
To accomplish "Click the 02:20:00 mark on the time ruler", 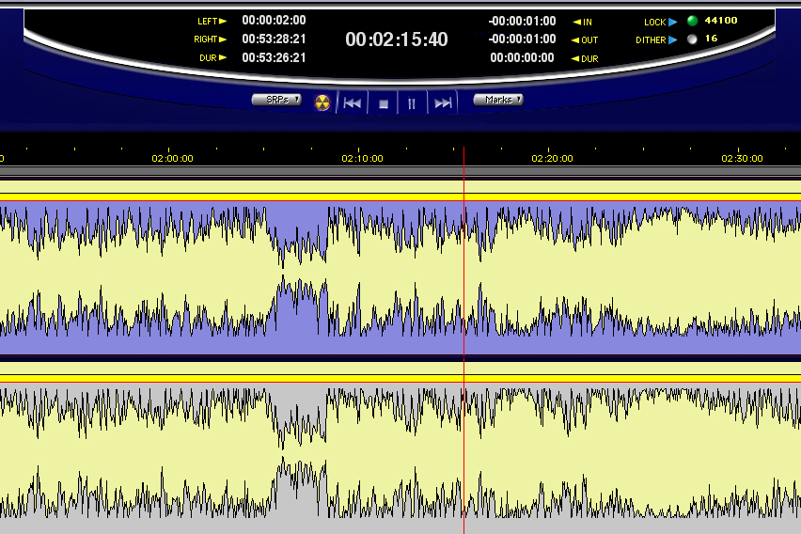I will tap(552, 158).
